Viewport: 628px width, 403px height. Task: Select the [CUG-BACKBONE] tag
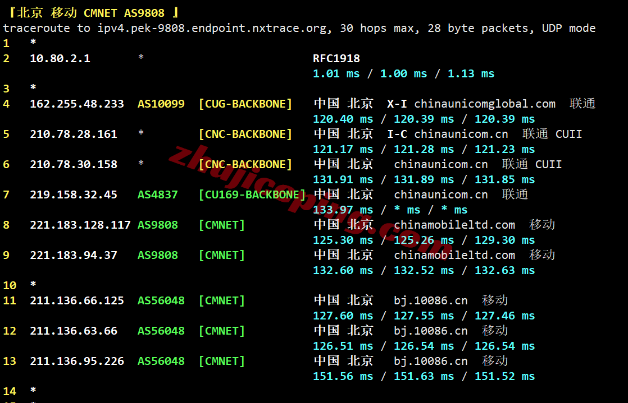[x=245, y=104]
